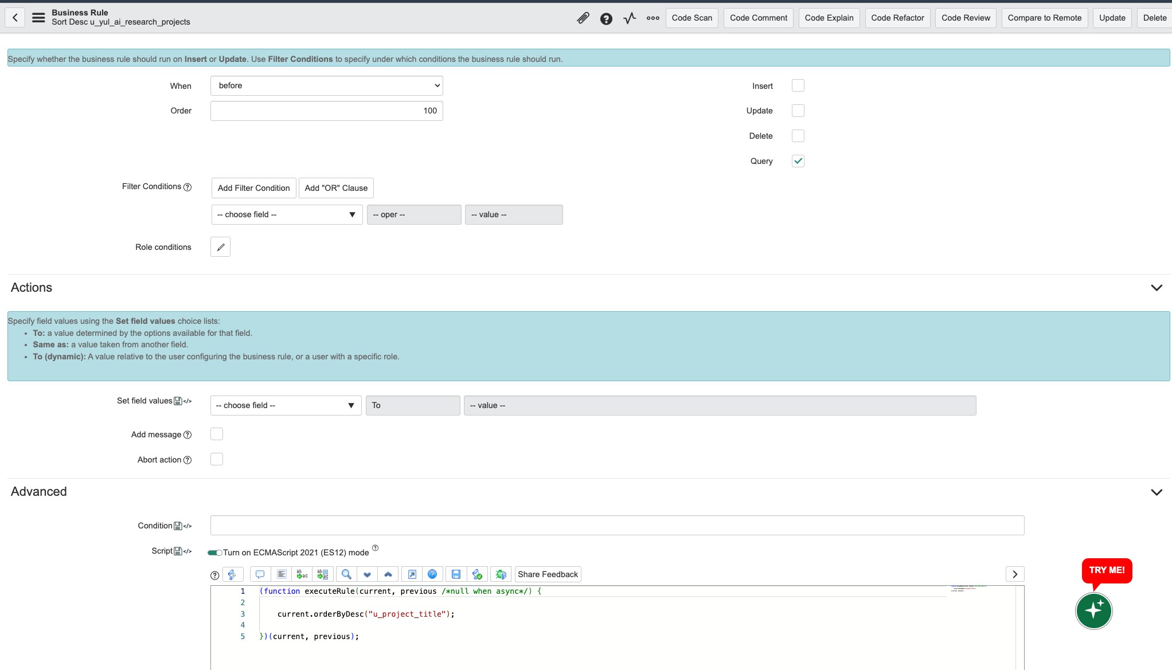Click the replace icon in script toolbar

(x=302, y=574)
